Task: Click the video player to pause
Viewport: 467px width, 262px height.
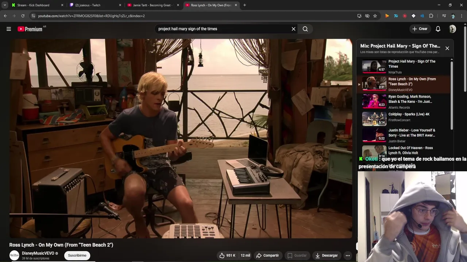Action: coord(181,139)
